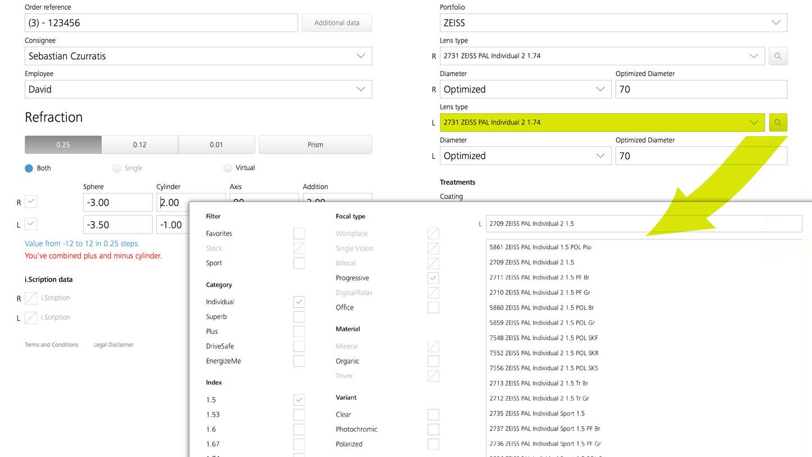The image size is (812, 457).
Task: Open the Employee dropdown showing David
Action: coord(199,89)
